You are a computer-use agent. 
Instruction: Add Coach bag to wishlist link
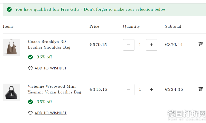pyautogui.click(x=50, y=68)
